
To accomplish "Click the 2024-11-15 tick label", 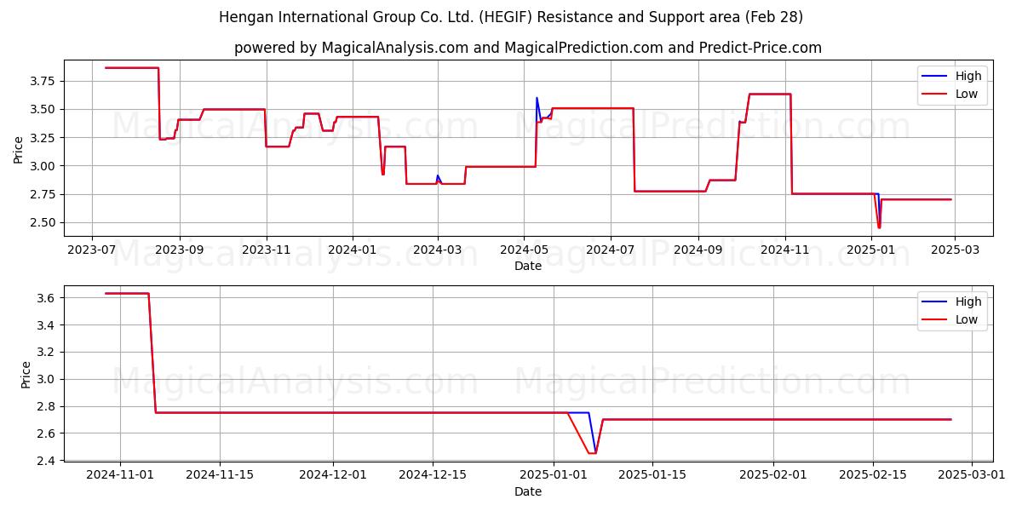I will tap(220, 476).
